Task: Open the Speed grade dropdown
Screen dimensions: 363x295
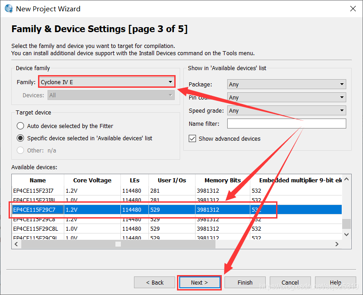Action: point(287,110)
